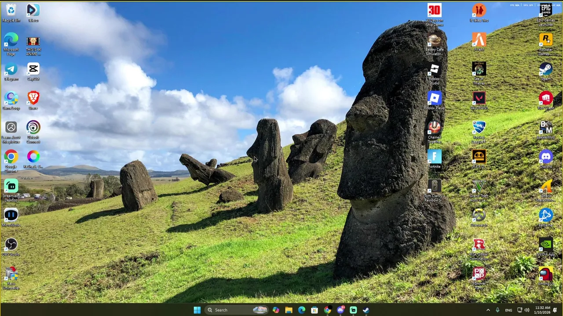This screenshot has height=316, width=563.
Task: Open the OBS Studio desktop icon
Action: point(11,247)
